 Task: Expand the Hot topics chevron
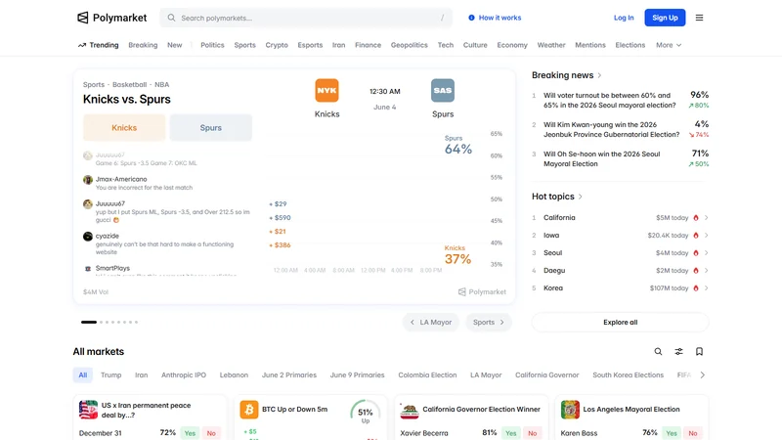coord(580,197)
